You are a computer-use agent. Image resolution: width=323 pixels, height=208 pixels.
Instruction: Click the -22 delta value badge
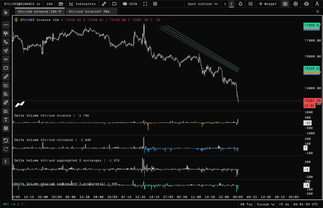(307, 123)
